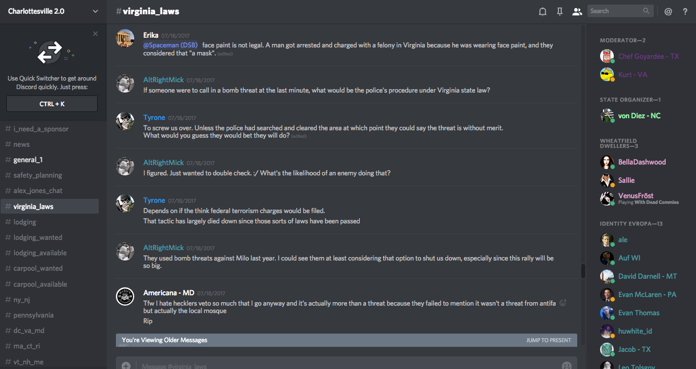This screenshot has height=369, width=696.
Task: Click the chat message scrollbar thumb
Action: [583, 271]
